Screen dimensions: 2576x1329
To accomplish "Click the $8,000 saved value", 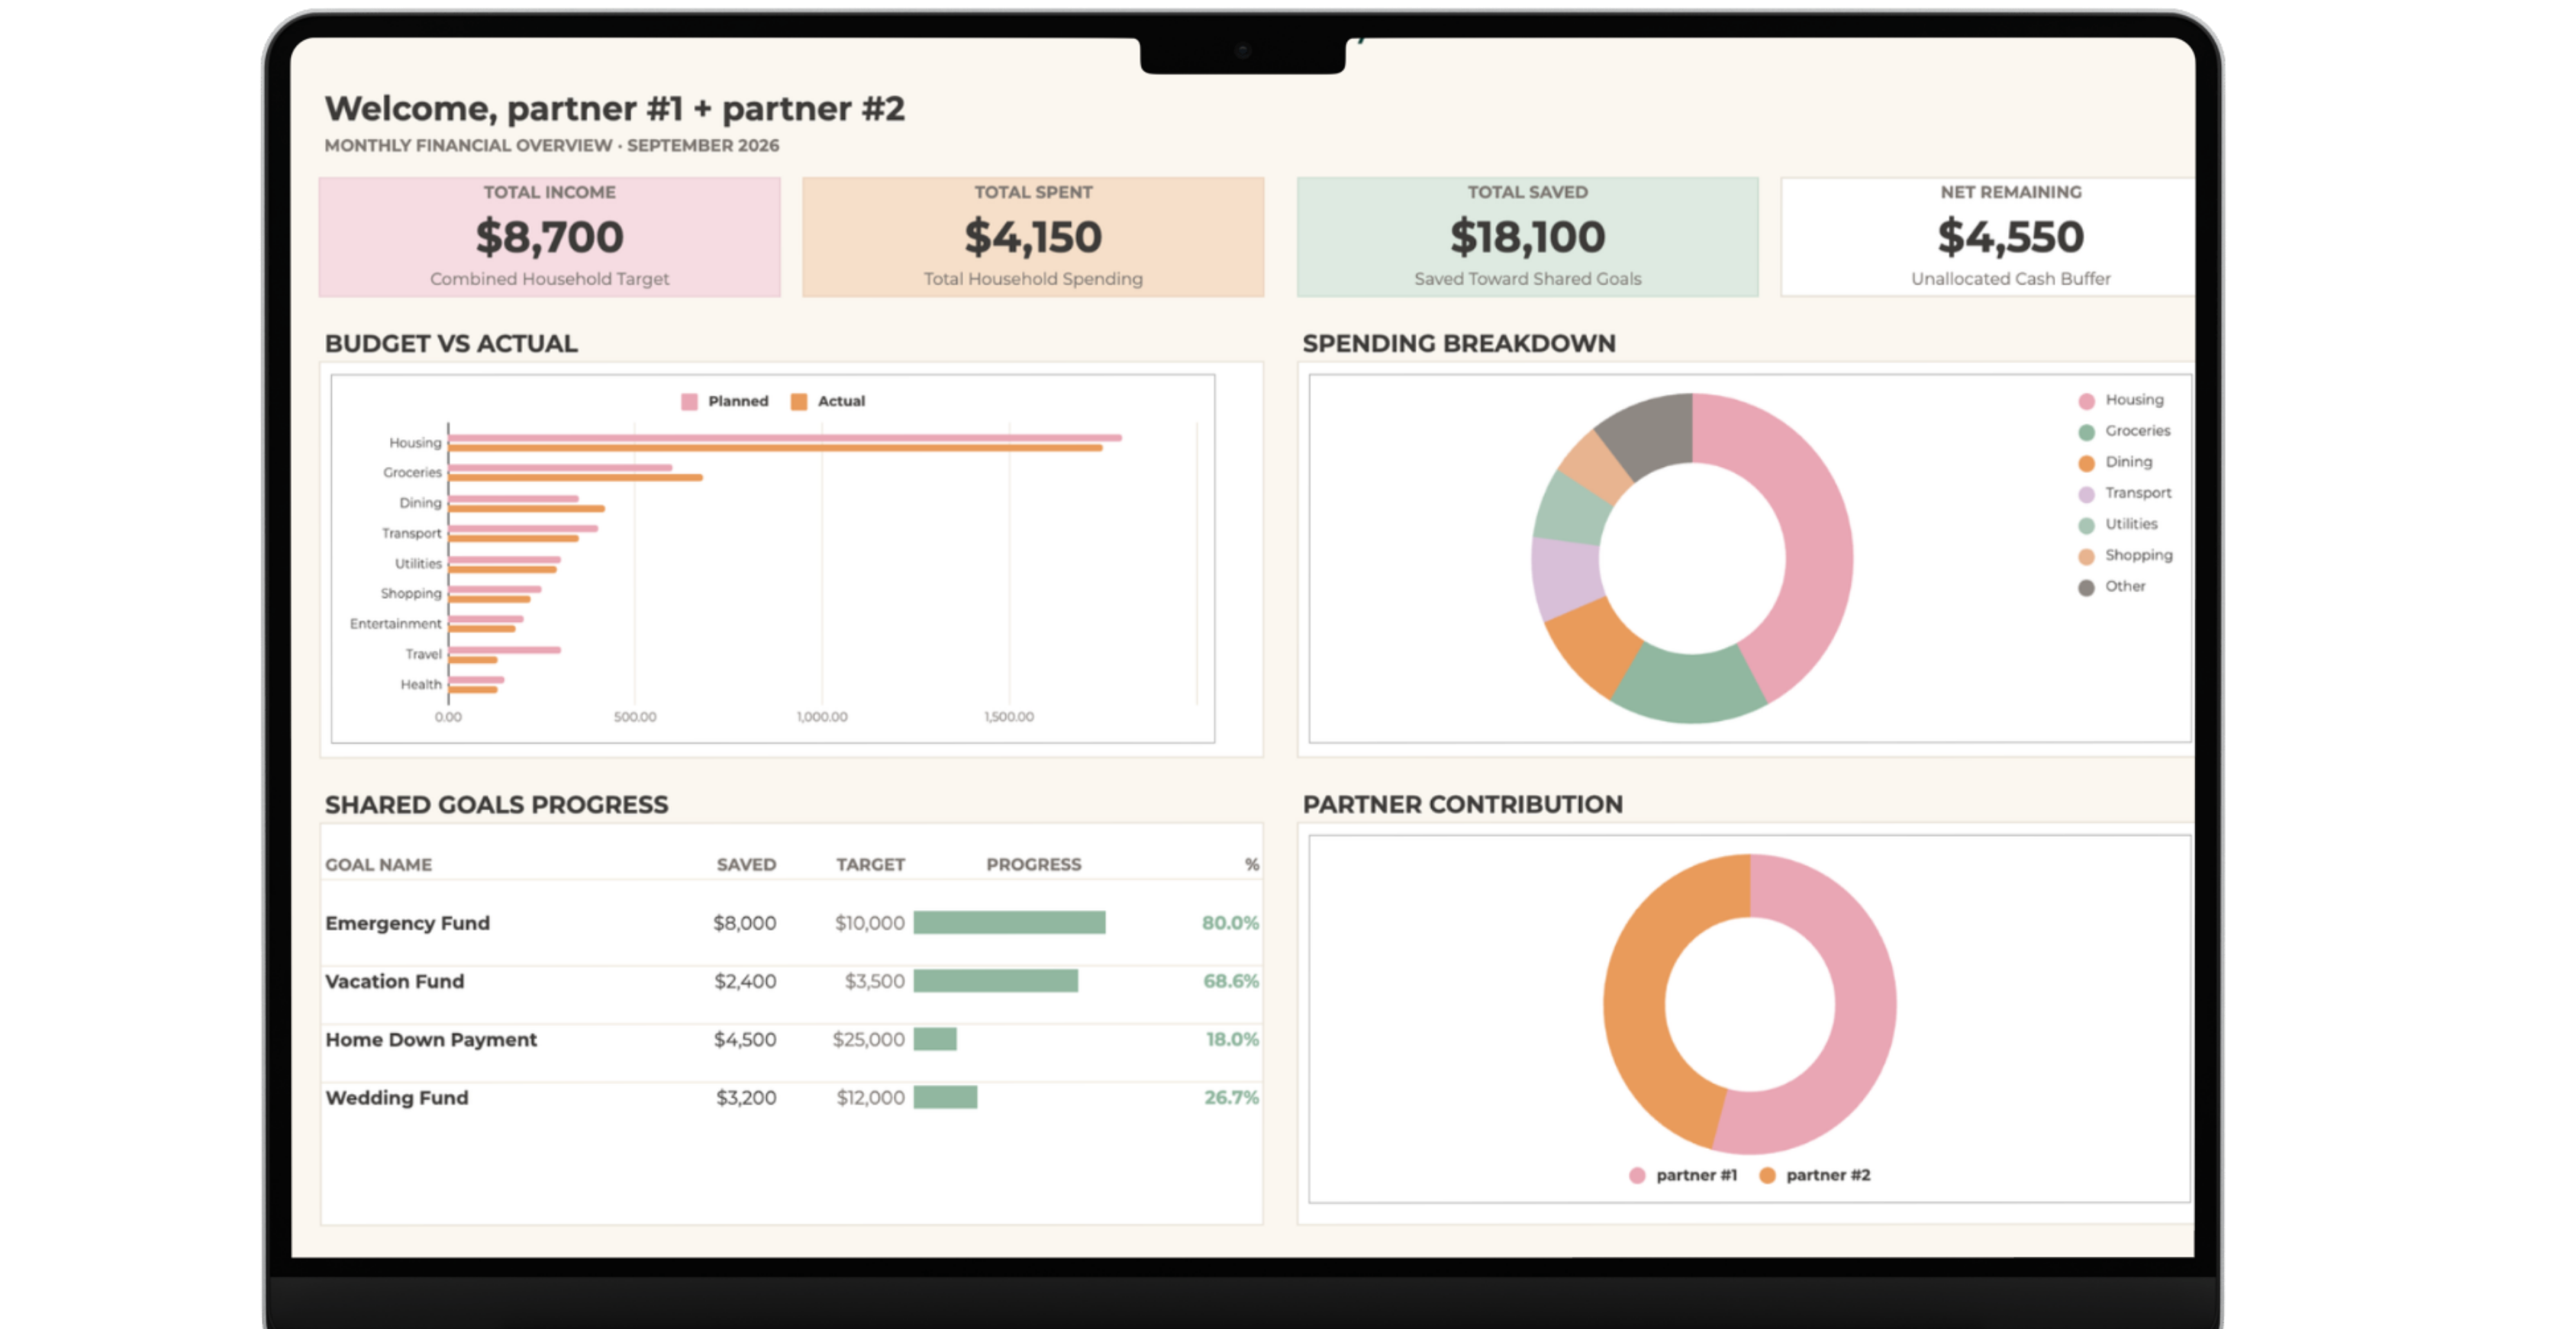I will [744, 923].
